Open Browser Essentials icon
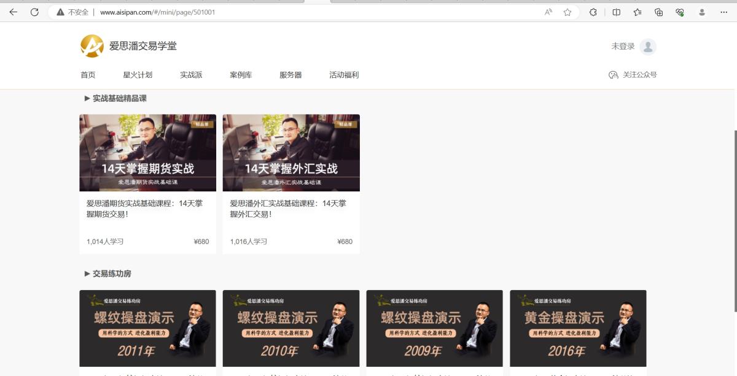The height and width of the screenshot is (376, 737). (x=678, y=12)
